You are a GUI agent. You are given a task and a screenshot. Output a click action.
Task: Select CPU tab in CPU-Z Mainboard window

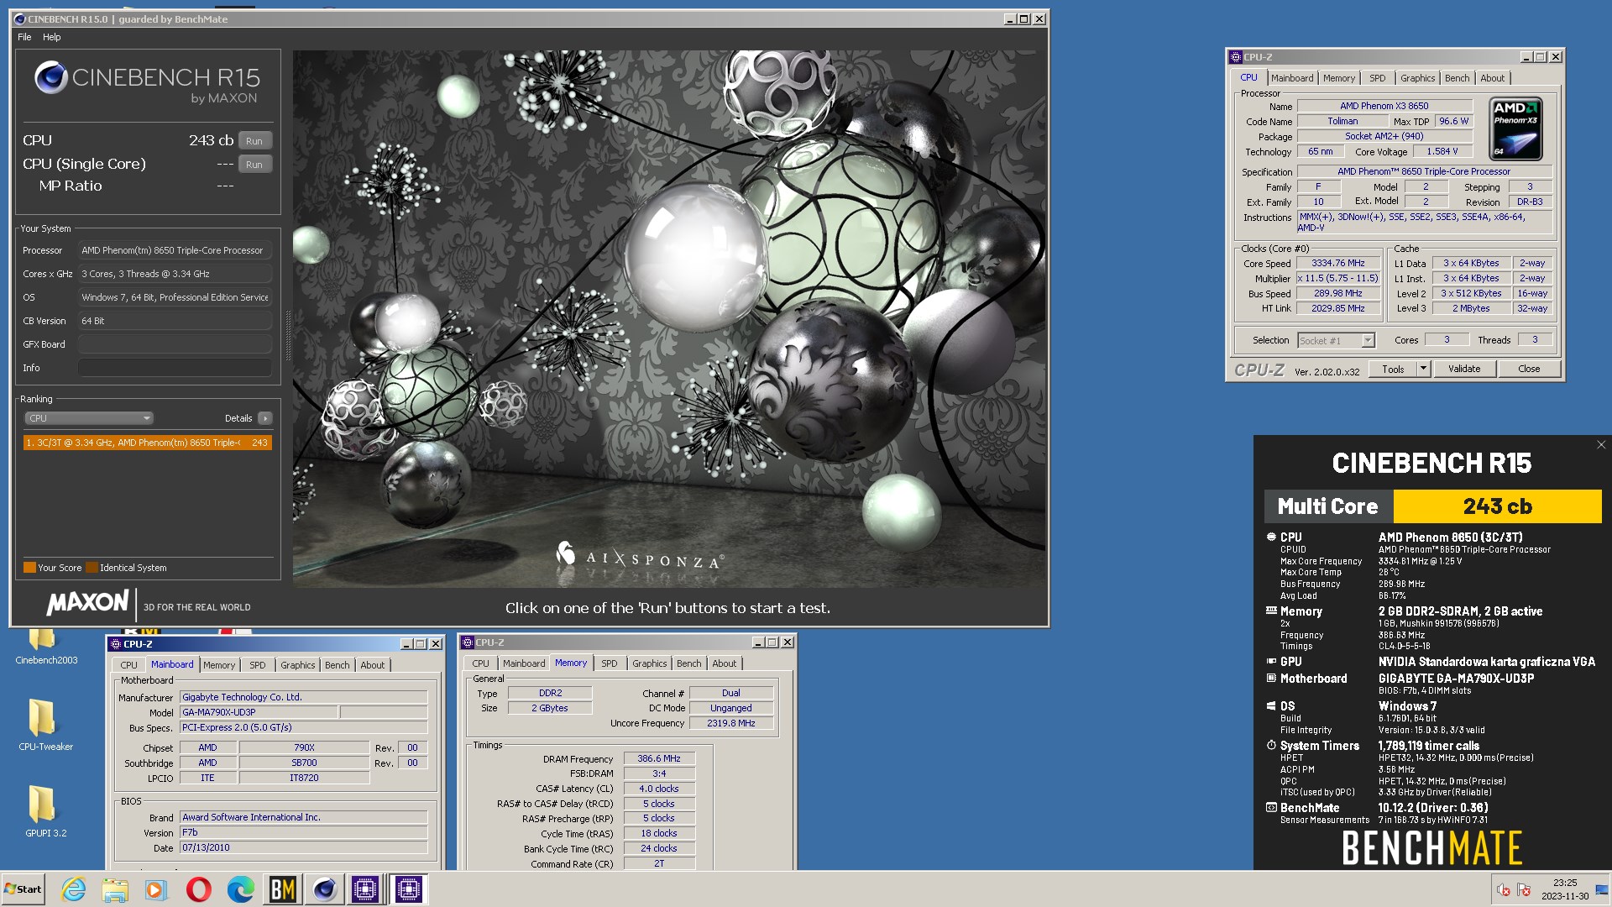click(128, 665)
